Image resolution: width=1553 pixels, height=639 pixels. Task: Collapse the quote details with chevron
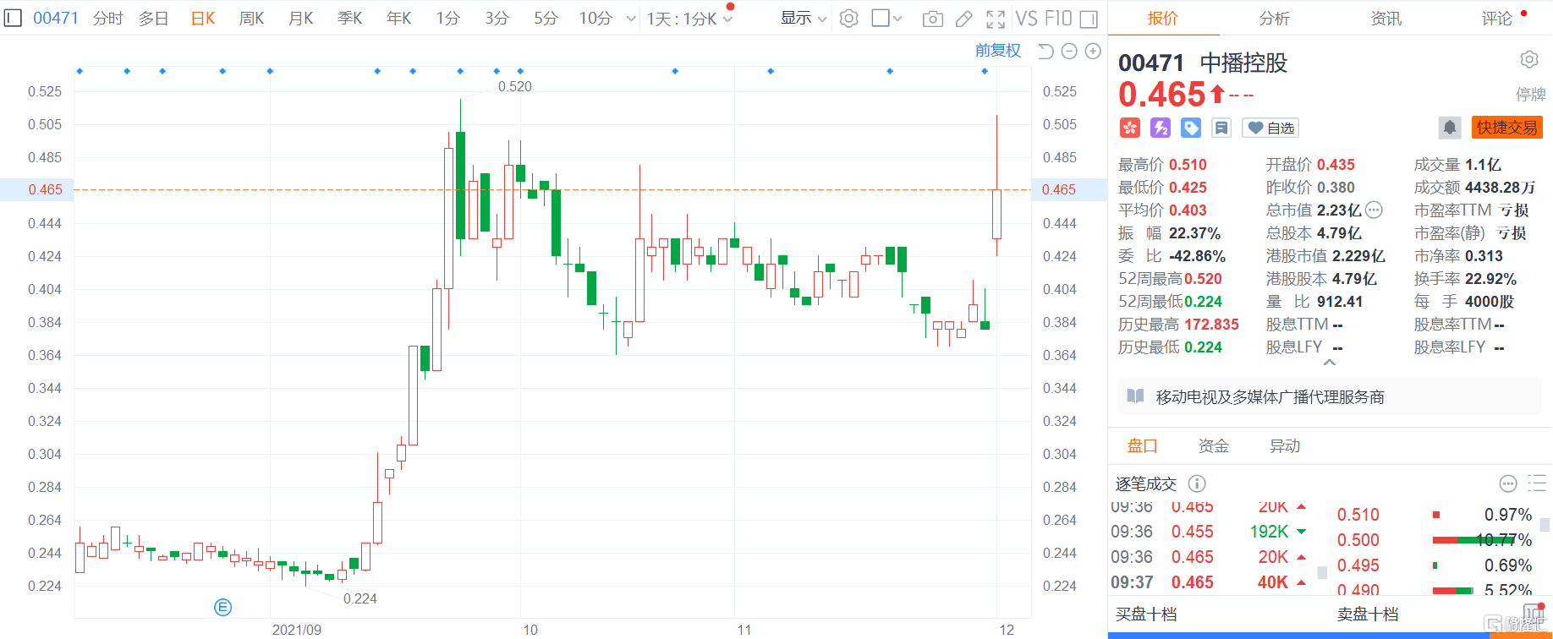(x=1330, y=363)
